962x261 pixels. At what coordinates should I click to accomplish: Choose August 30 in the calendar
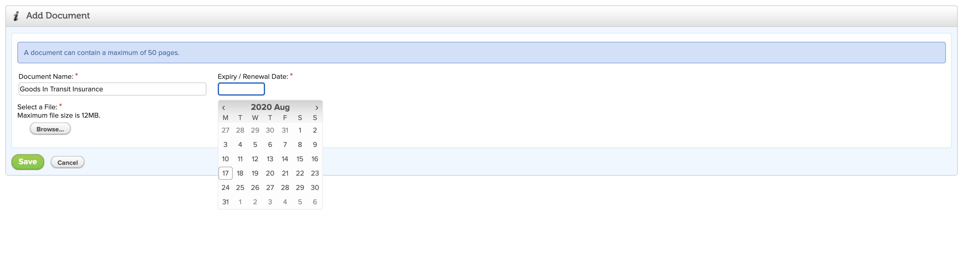pyautogui.click(x=315, y=188)
